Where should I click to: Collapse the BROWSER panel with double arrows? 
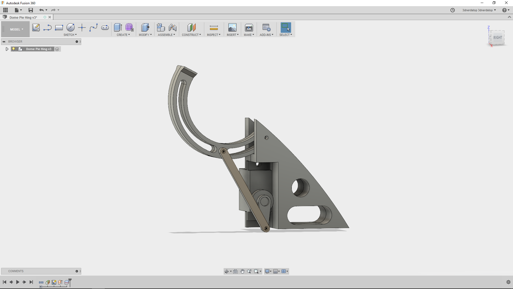(4, 42)
